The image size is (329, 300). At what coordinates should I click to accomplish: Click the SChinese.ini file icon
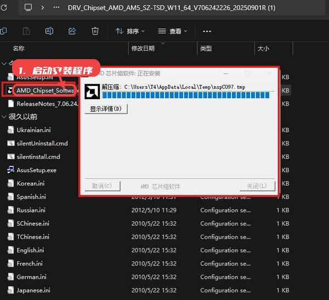pos(11,223)
